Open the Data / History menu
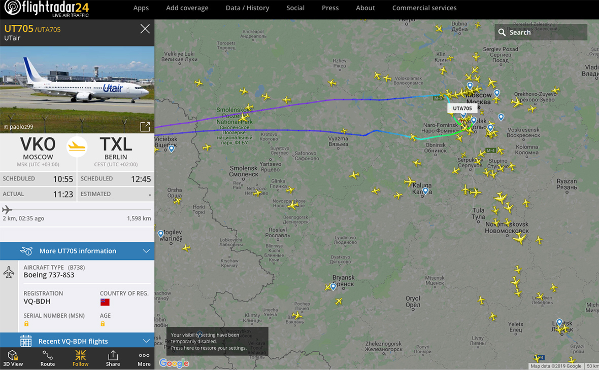 [x=247, y=8]
